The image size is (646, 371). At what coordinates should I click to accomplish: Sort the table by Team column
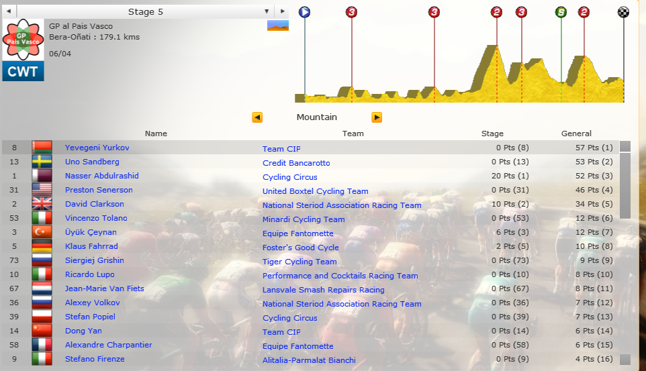tap(353, 134)
